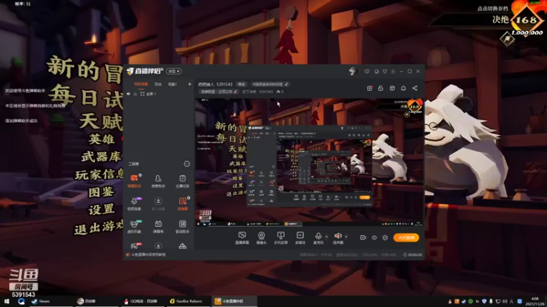Open the 歌词助手 lyrics assistant tool
This screenshot has height=307, width=547.
point(183,226)
